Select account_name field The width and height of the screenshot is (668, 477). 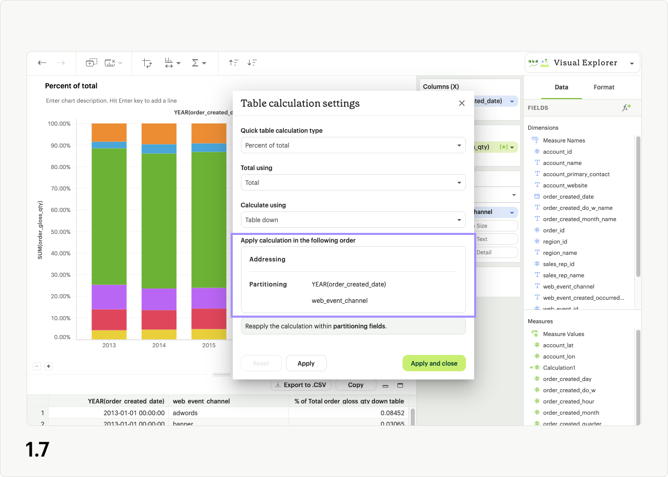(x=562, y=163)
